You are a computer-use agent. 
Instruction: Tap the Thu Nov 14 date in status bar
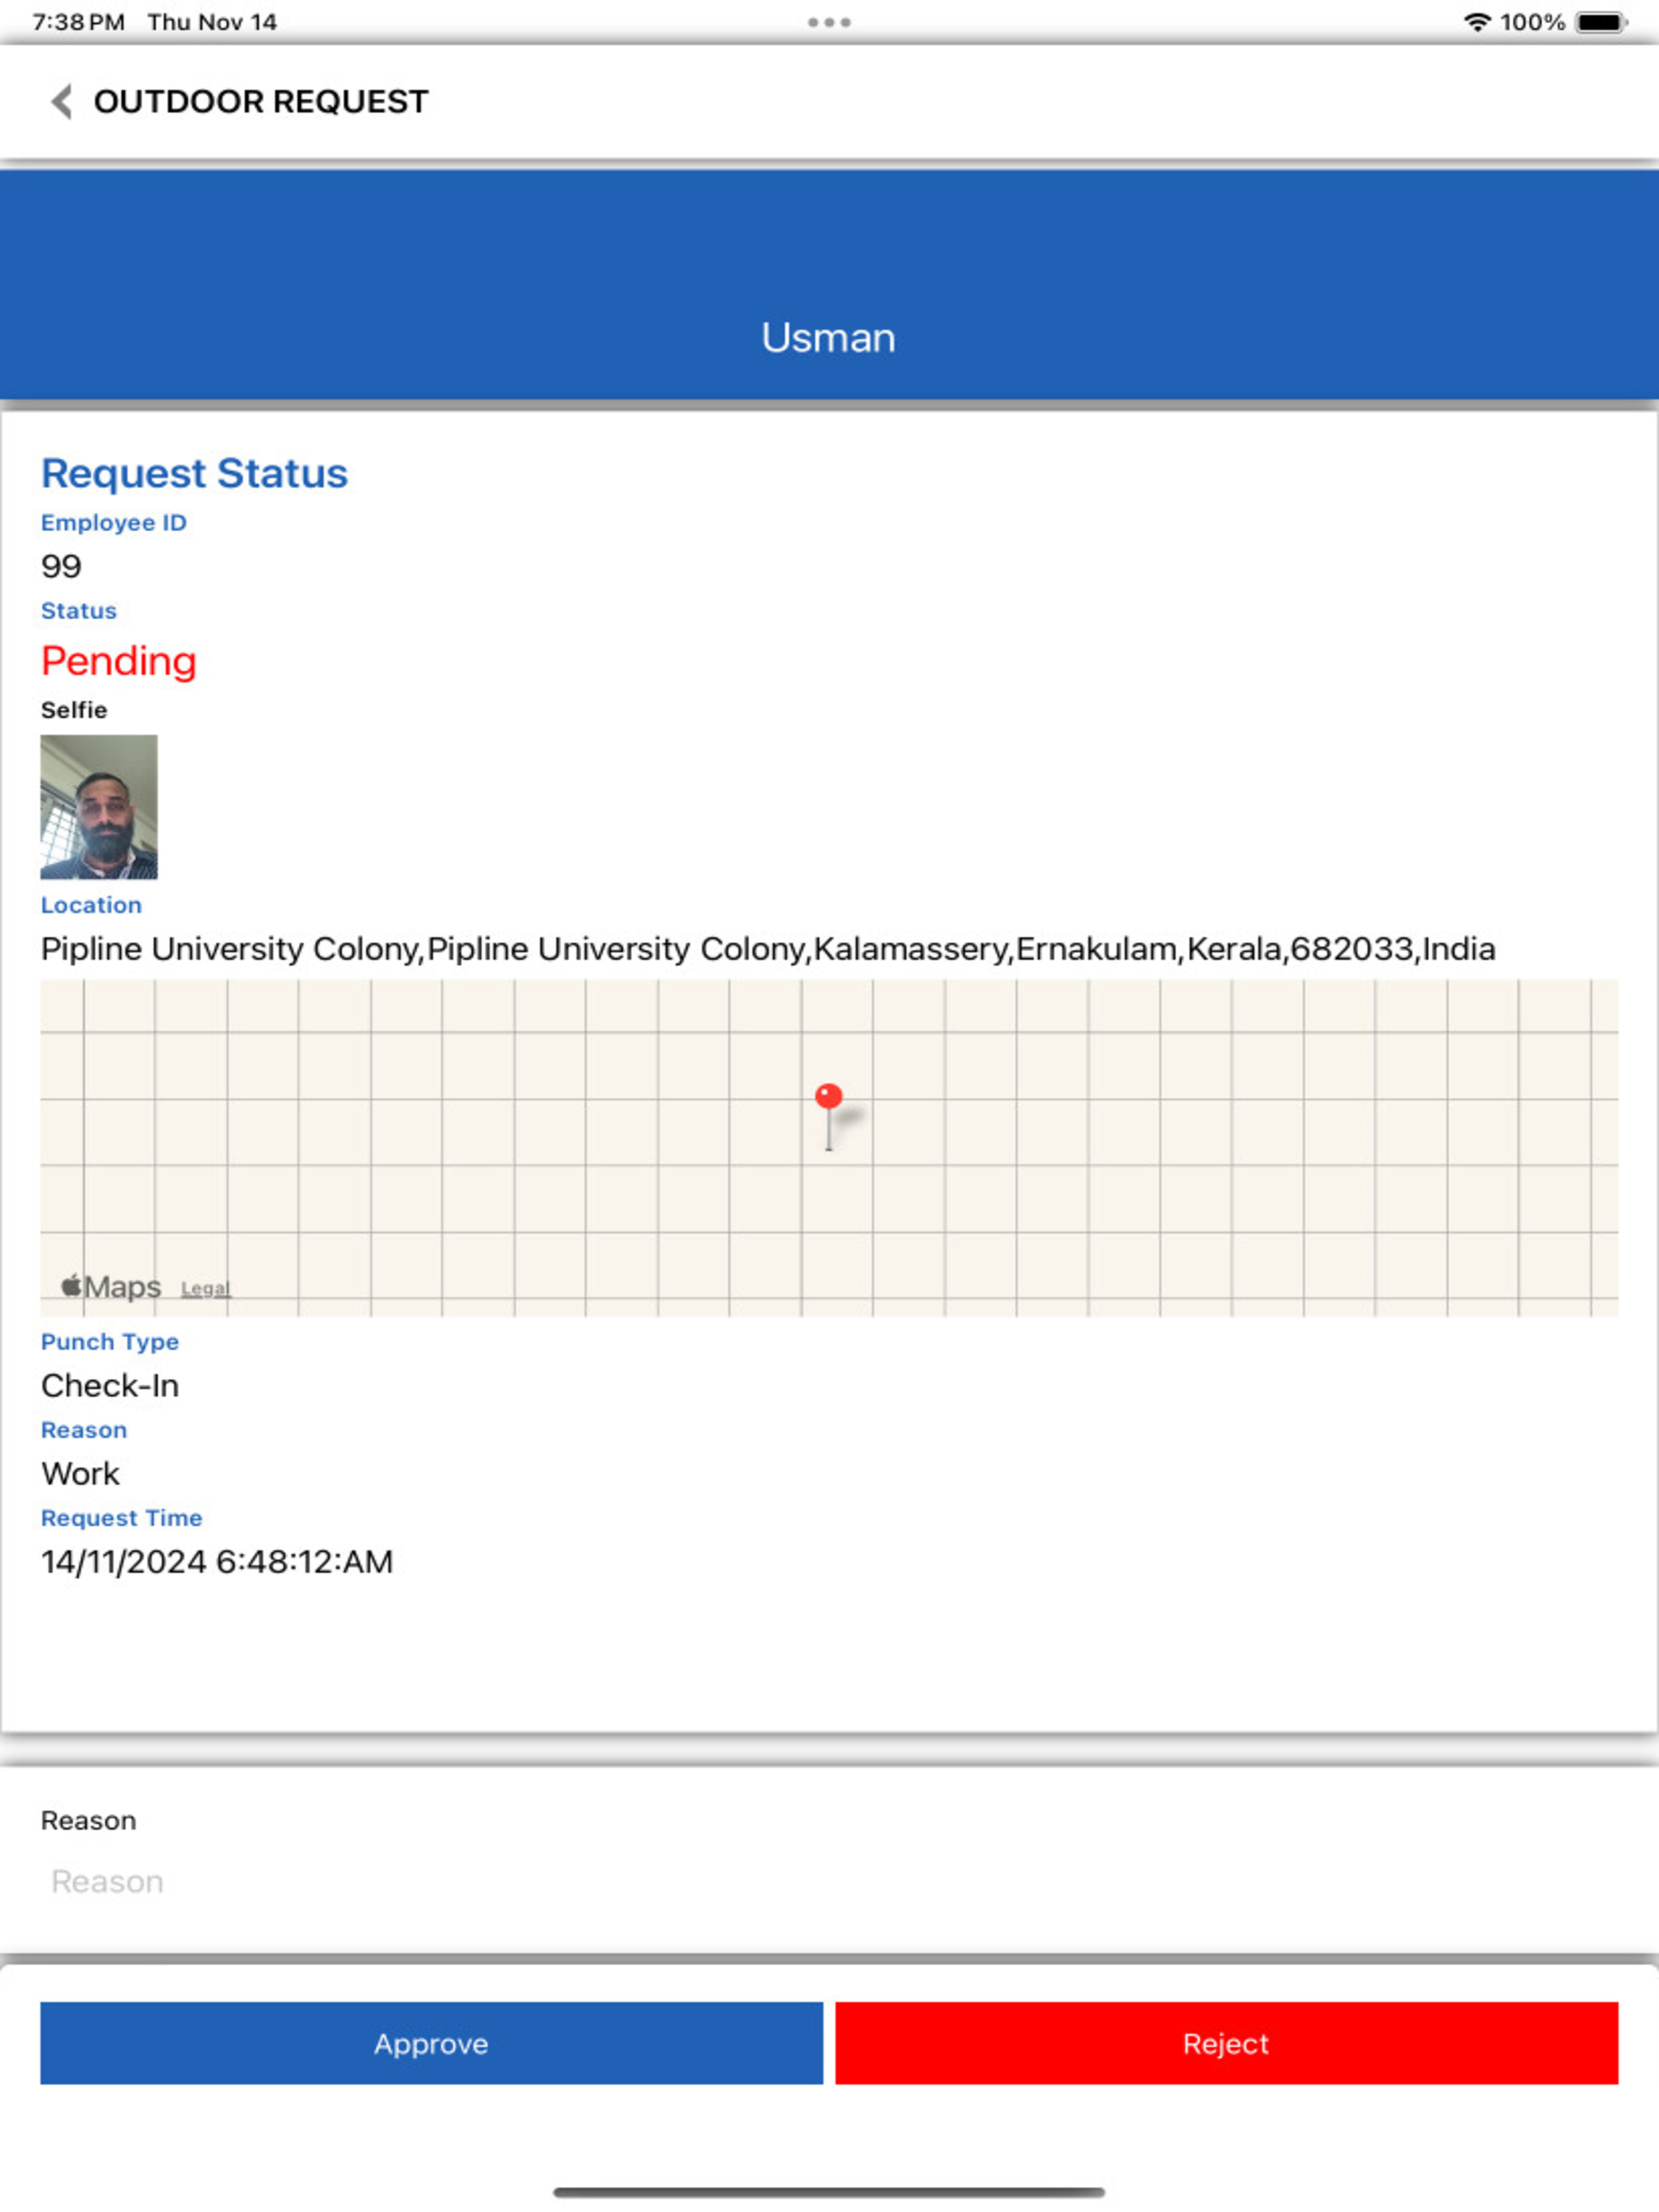212,22
